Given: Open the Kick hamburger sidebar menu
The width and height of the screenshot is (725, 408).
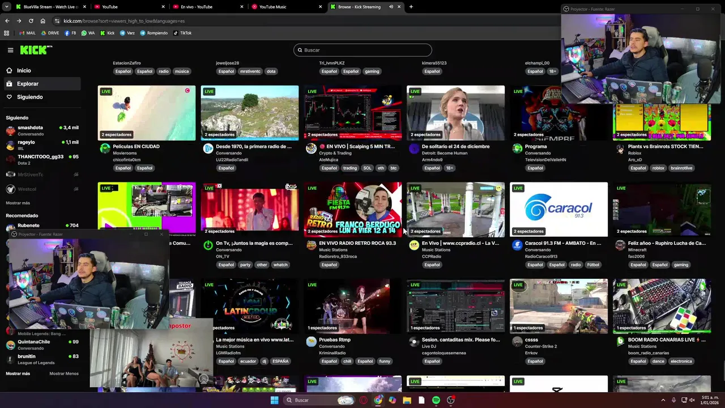Looking at the screenshot, I should pos(10,50).
